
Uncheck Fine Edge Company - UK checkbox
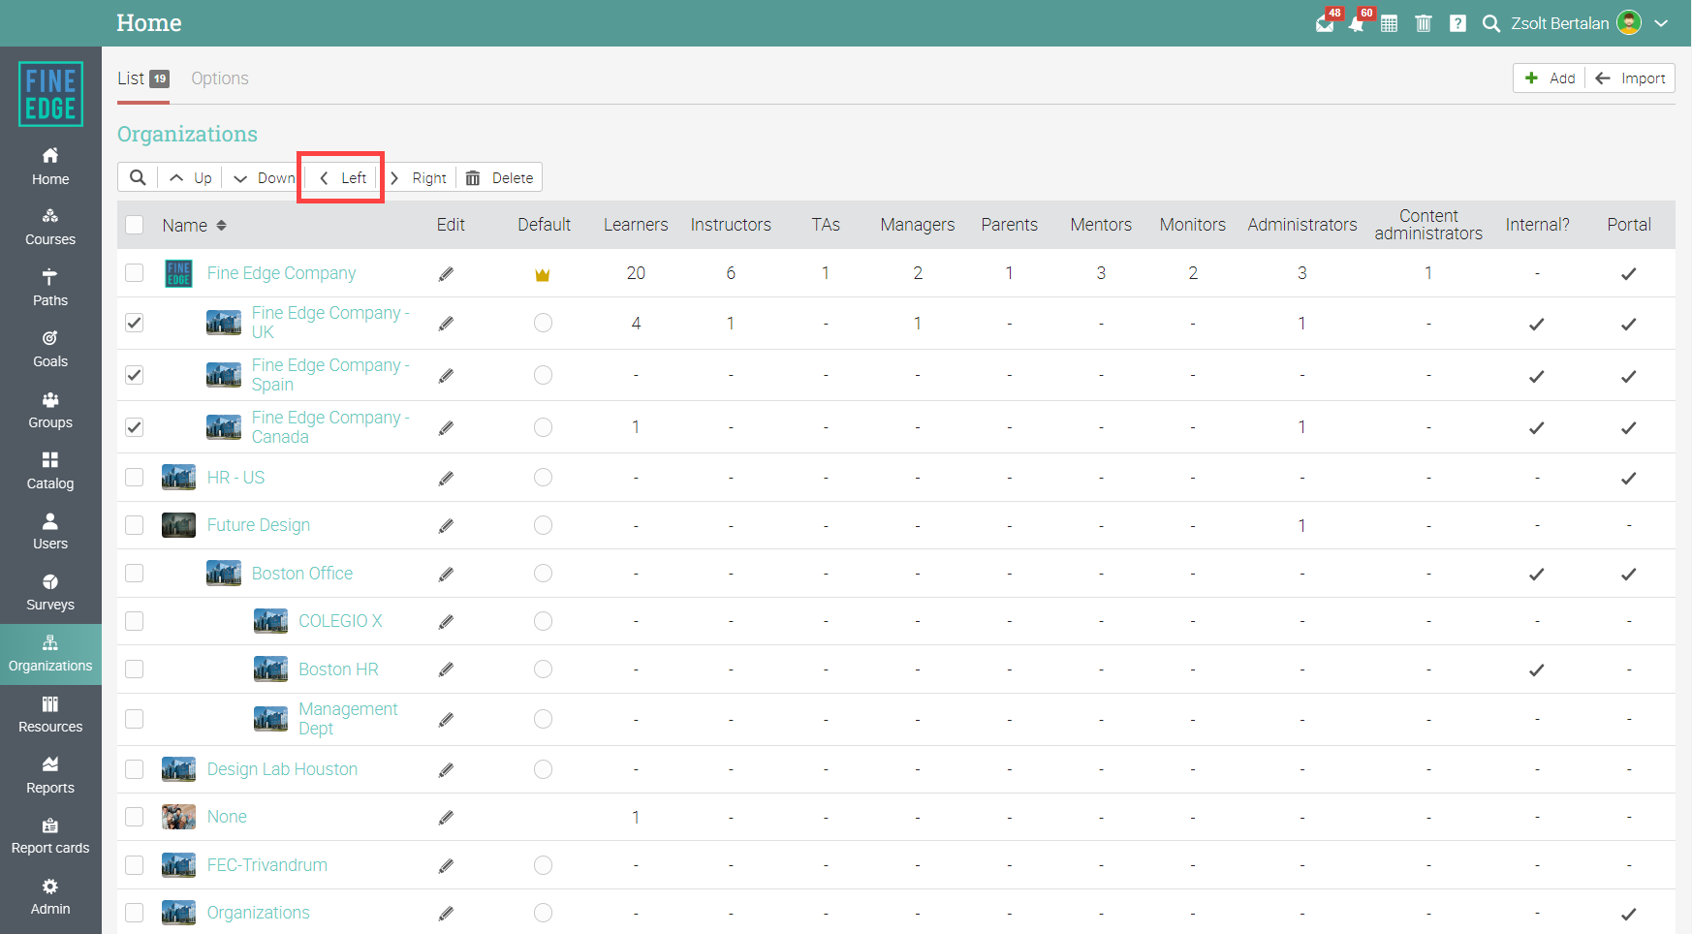coord(135,323)
